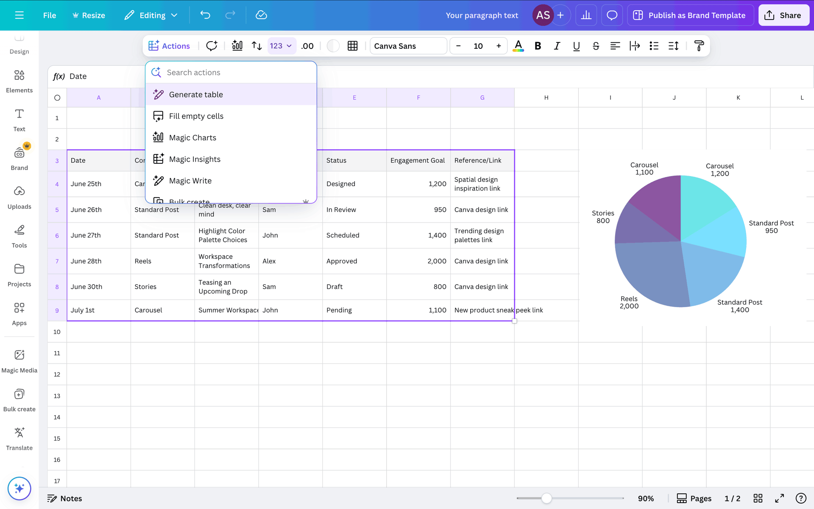Image resolution: width=814 pixels, height=509 pixels.
Task: Open the hamburger main menu
Action: (20, 15)
